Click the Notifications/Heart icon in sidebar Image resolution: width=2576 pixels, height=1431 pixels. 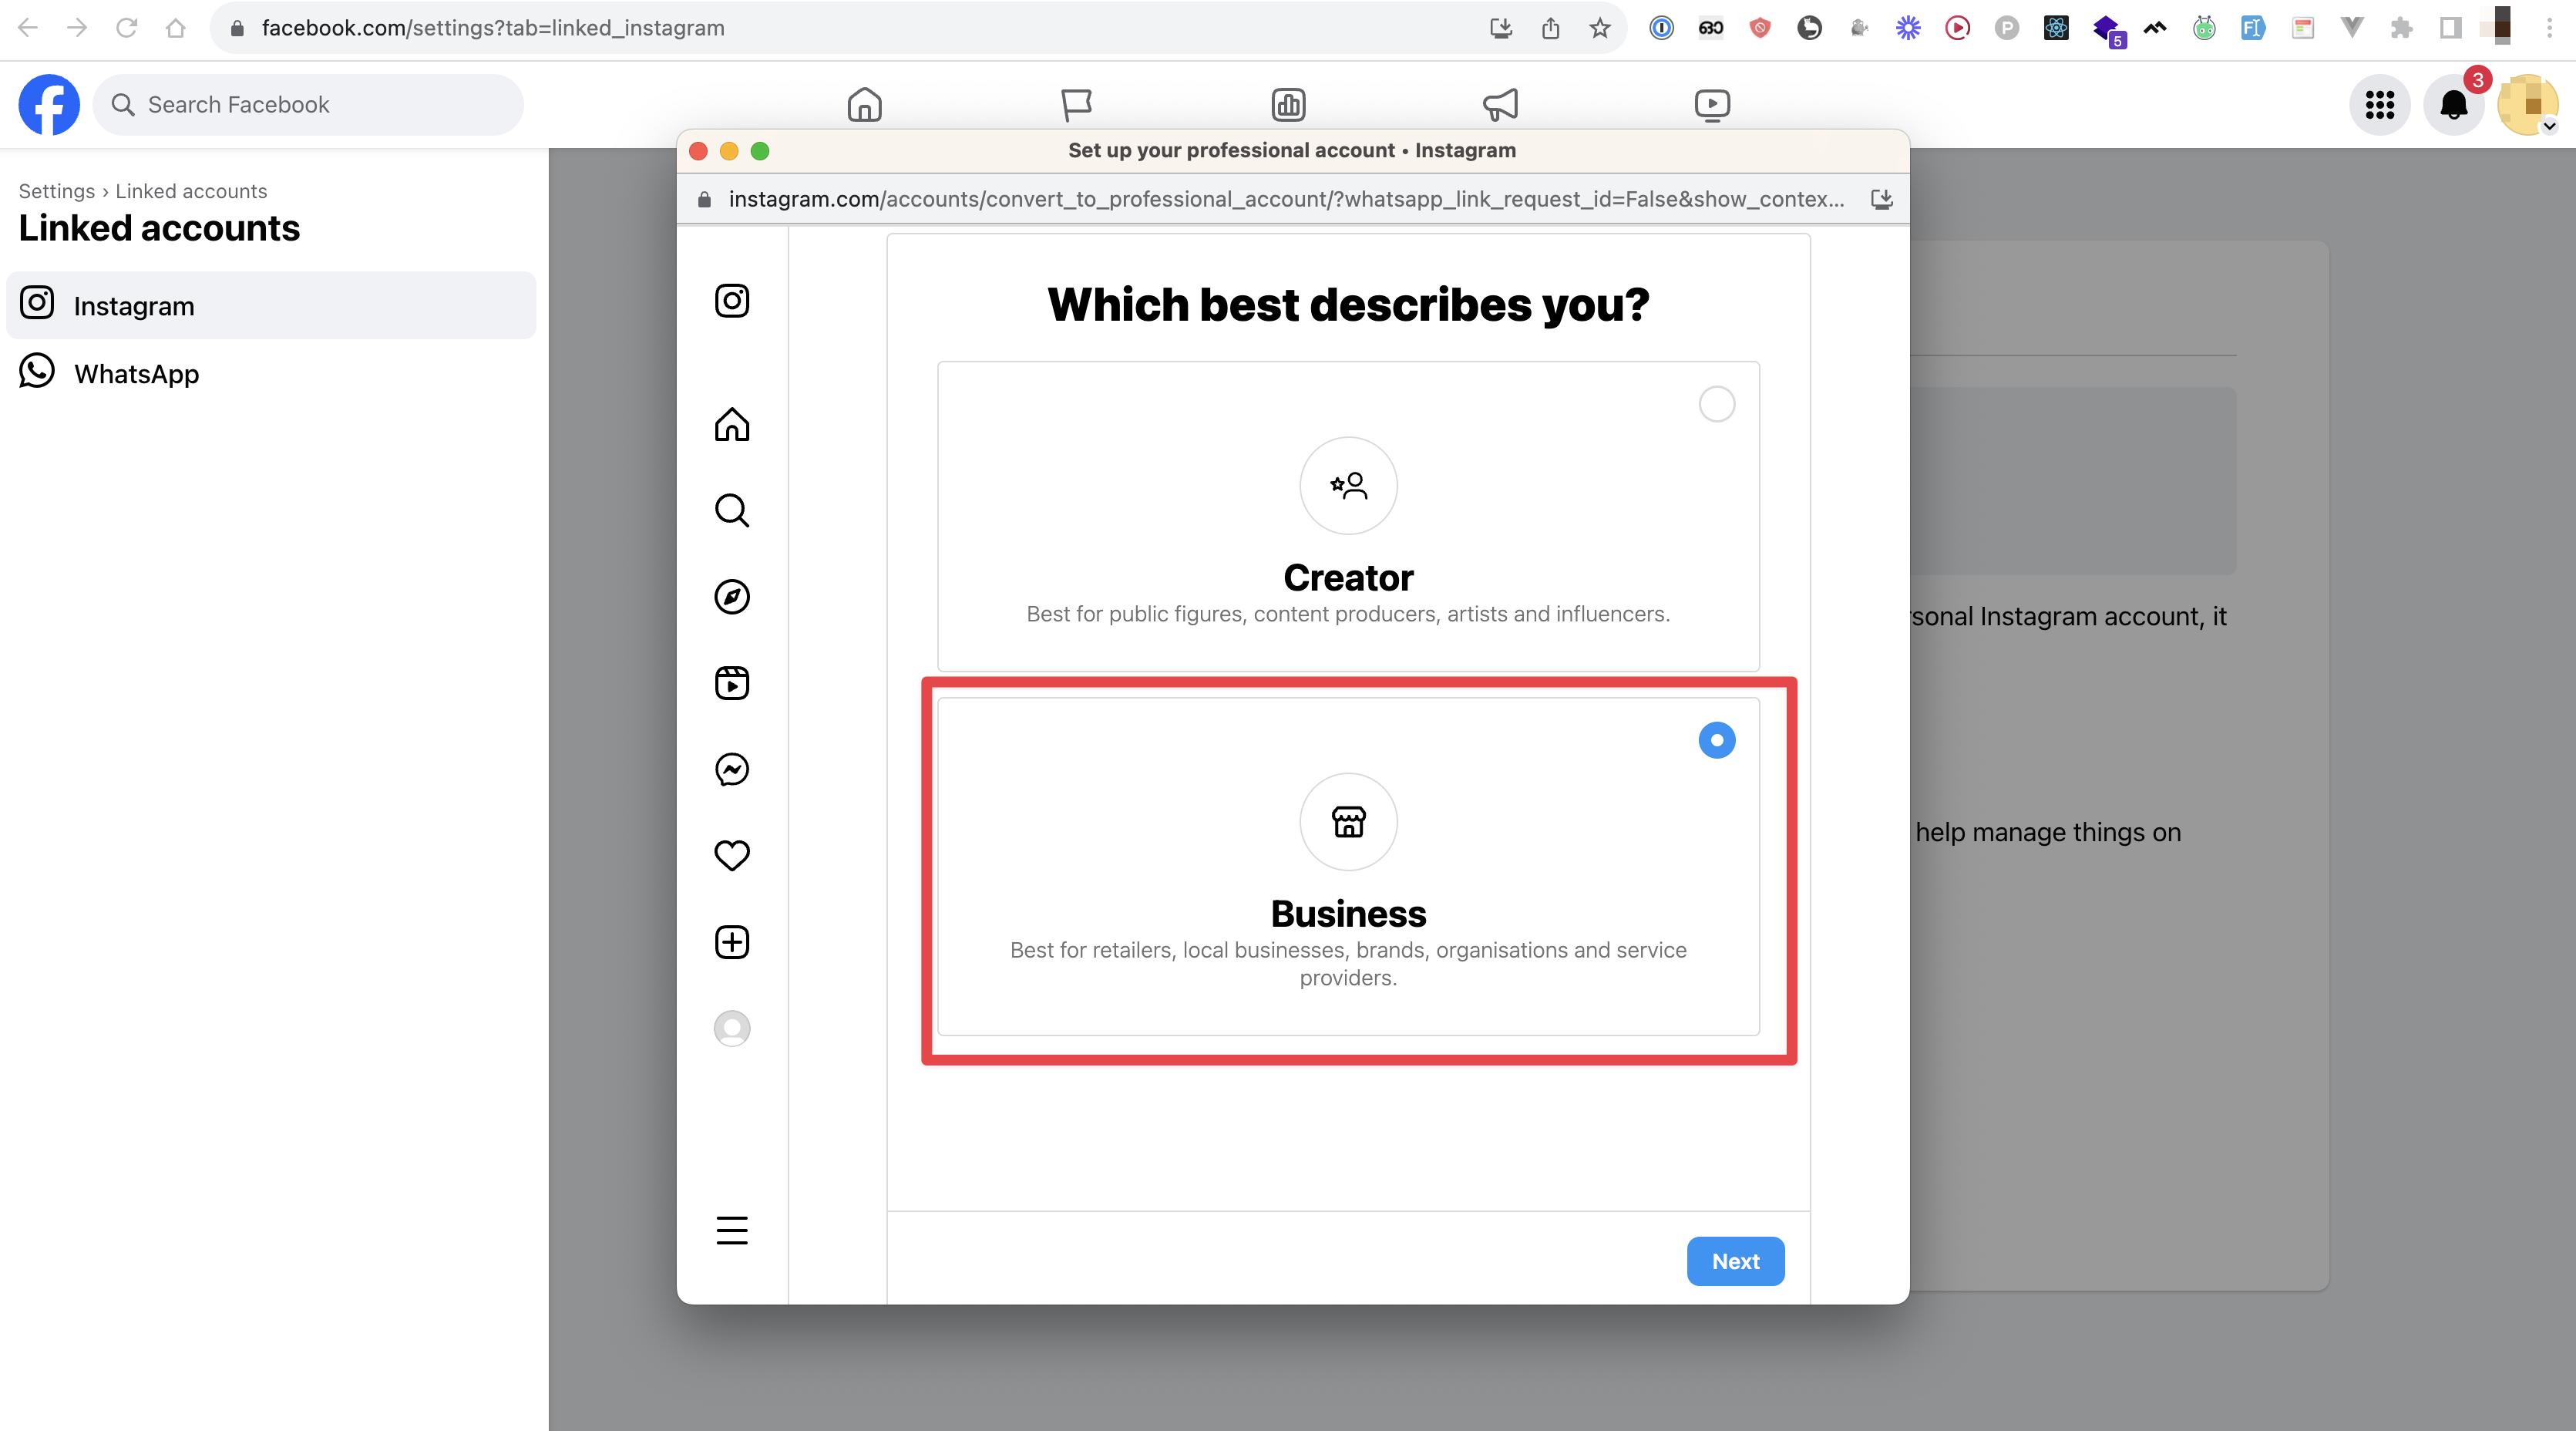(x=732, y=855)
